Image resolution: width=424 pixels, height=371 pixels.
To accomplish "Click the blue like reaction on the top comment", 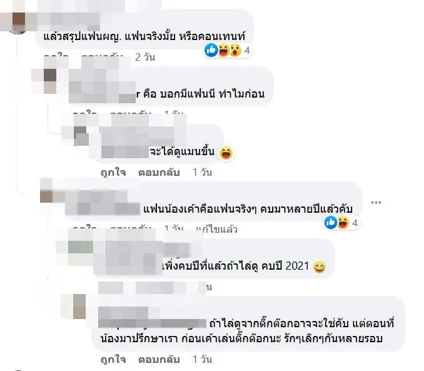I will coord(211,50).
